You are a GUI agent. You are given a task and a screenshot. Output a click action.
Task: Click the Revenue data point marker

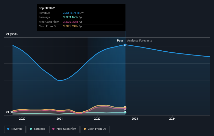125,45
